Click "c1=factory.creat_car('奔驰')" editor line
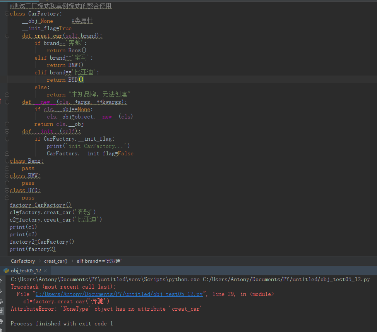 (53, 212)
